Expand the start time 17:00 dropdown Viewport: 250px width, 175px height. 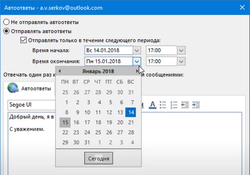[180, 50]
